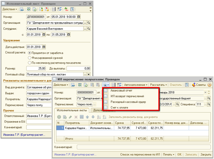Click magnifier icon next to Организация field
Viewport: 214px width, 159px height.
click(x=89, y=23)
